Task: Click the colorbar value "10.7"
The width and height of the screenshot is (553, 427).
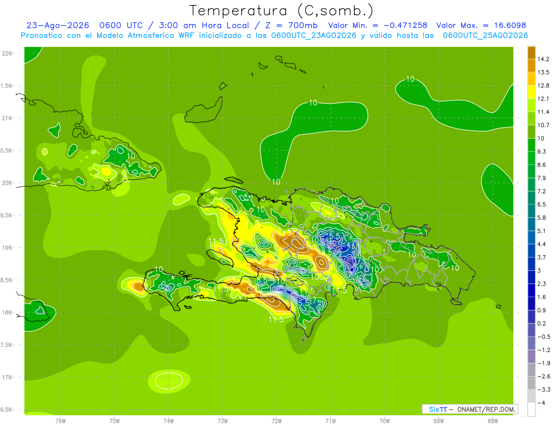Action: 544,125
